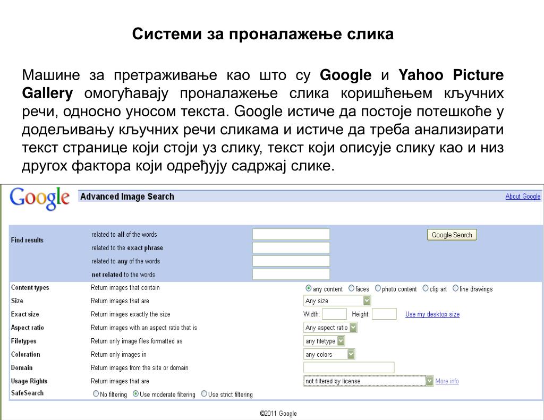Click the '©2011 Google' footer text
Screen dimensions: 544x420
pyautogui.click(x=278, y=414)
